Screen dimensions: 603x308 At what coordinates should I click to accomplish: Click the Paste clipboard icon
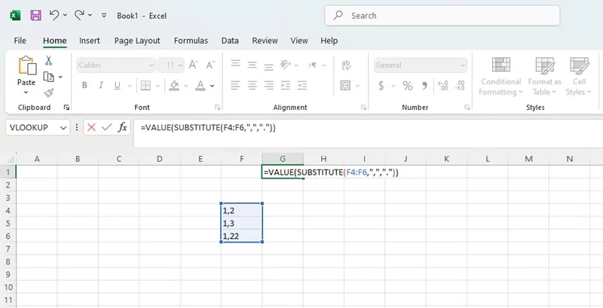click(27, 66)
